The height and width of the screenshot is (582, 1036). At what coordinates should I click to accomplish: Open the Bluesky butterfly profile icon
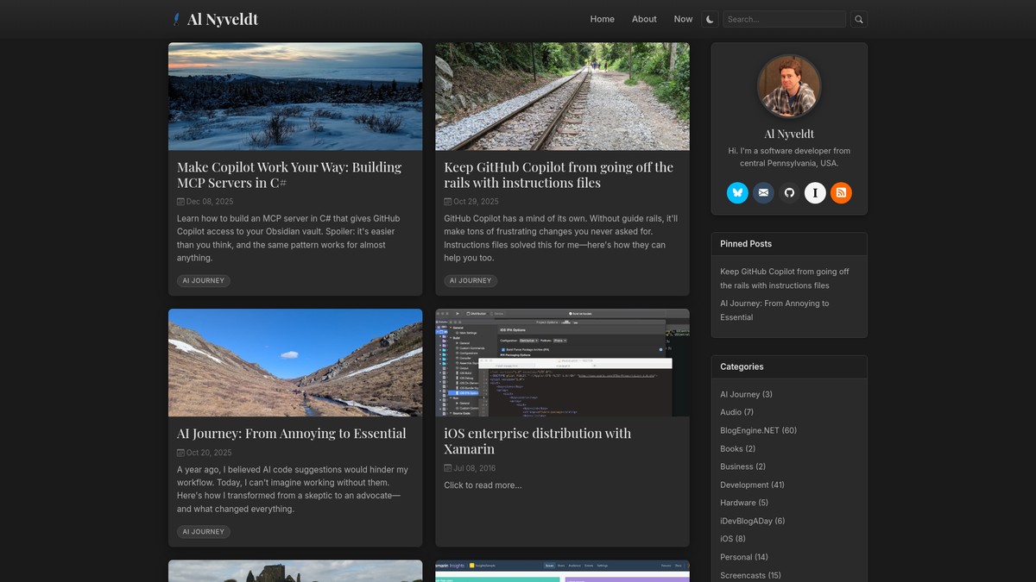(737, 193)
